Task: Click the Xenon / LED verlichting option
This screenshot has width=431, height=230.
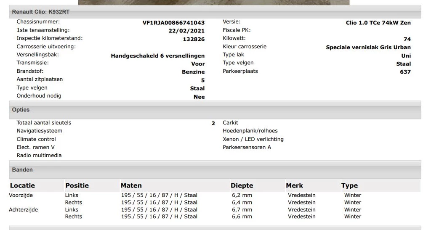Action: (x=253, y=139)
